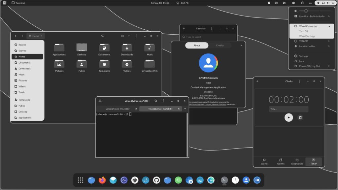
Task: Collapse the Wired Connected submenu
Action: click(329, 26)
